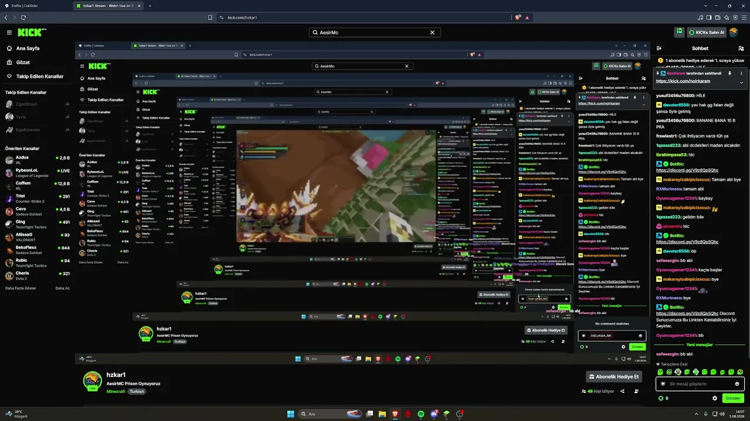Click the first green emote above the message input
The image size is (750, 421).
[x=661, y=372]
